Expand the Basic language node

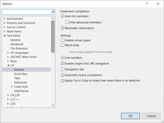8,61
